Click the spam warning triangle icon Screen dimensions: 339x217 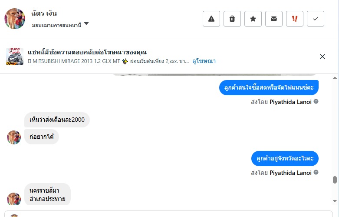[211, 19]
